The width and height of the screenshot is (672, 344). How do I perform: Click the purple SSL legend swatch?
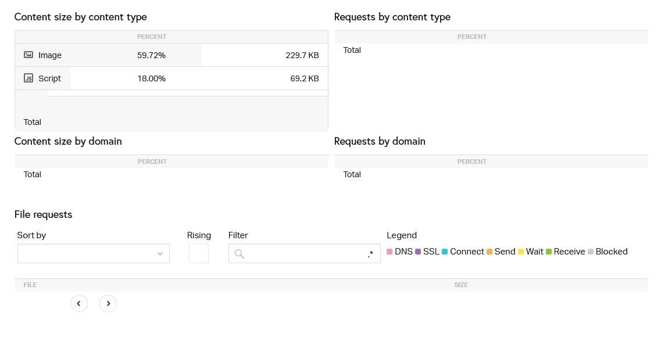418,252
